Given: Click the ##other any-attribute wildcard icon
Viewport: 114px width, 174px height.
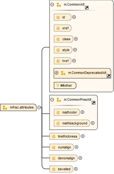Looking at the screenshot, I should coord(58,85).
